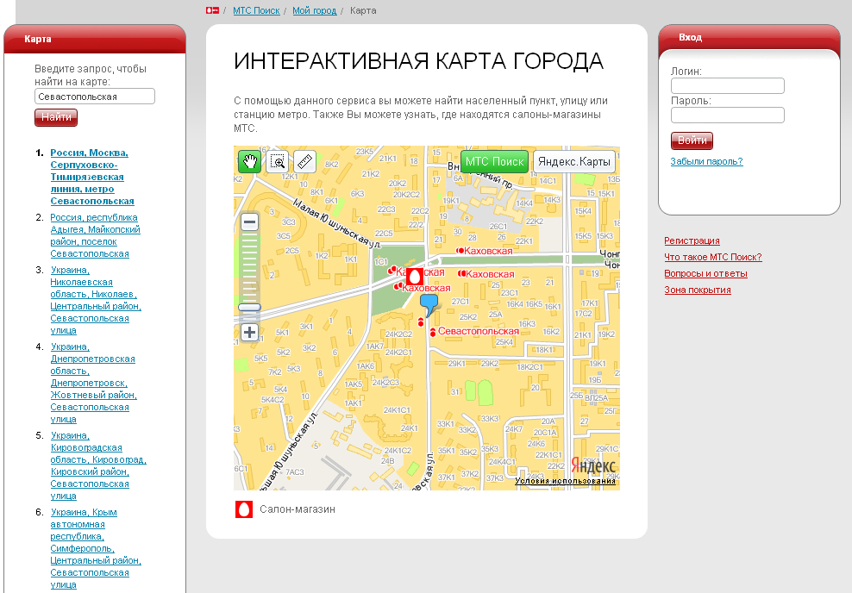Click the Войти login button
The width and height of the screenshot is (852, 593).
(692, 140)
